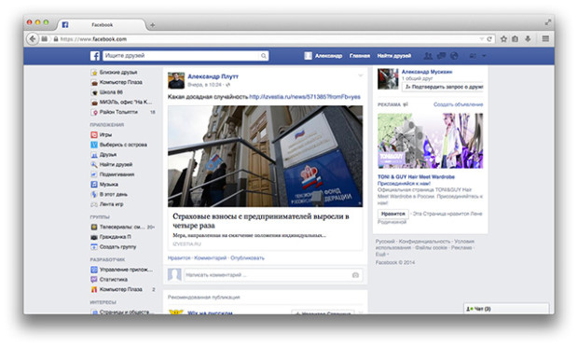Image resolution: width=578 pixels, height=347 pixels.
Task: Attach a photo with the comment camera icon
Action: 355,275
